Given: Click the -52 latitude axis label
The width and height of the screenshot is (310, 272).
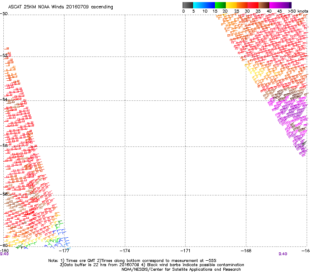Looking at the screenshot, I should [4, 56].
